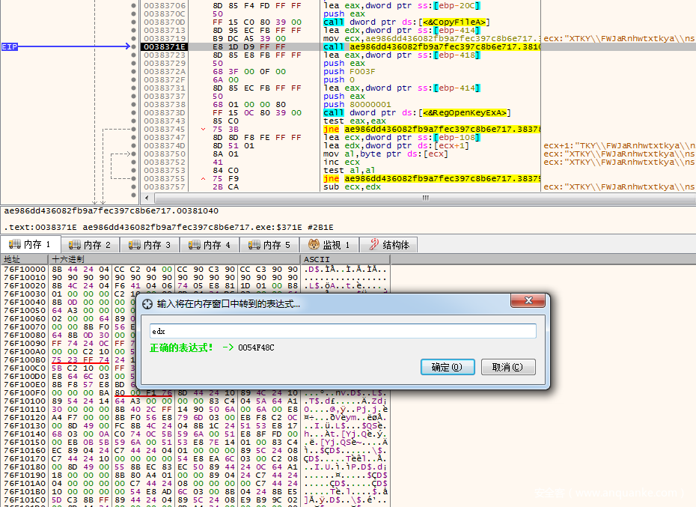The height and width of the screenshot is (507, 696).
Task: Switch to the 内存 2 tab
Action: click(91, 245)
